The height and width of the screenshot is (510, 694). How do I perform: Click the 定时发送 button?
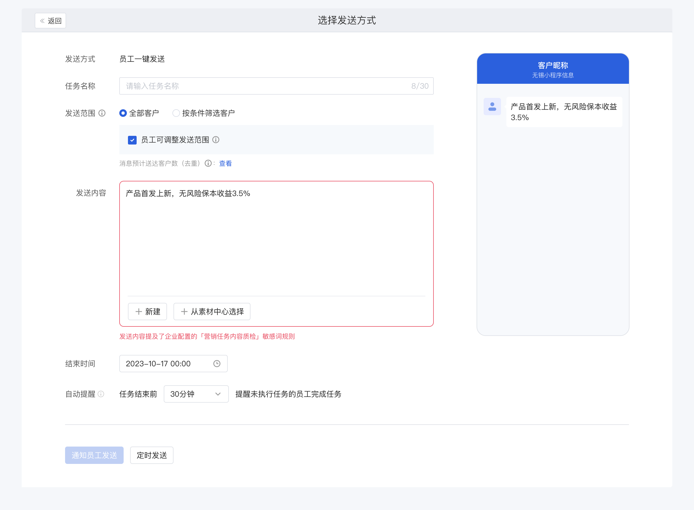pos(152,455)
